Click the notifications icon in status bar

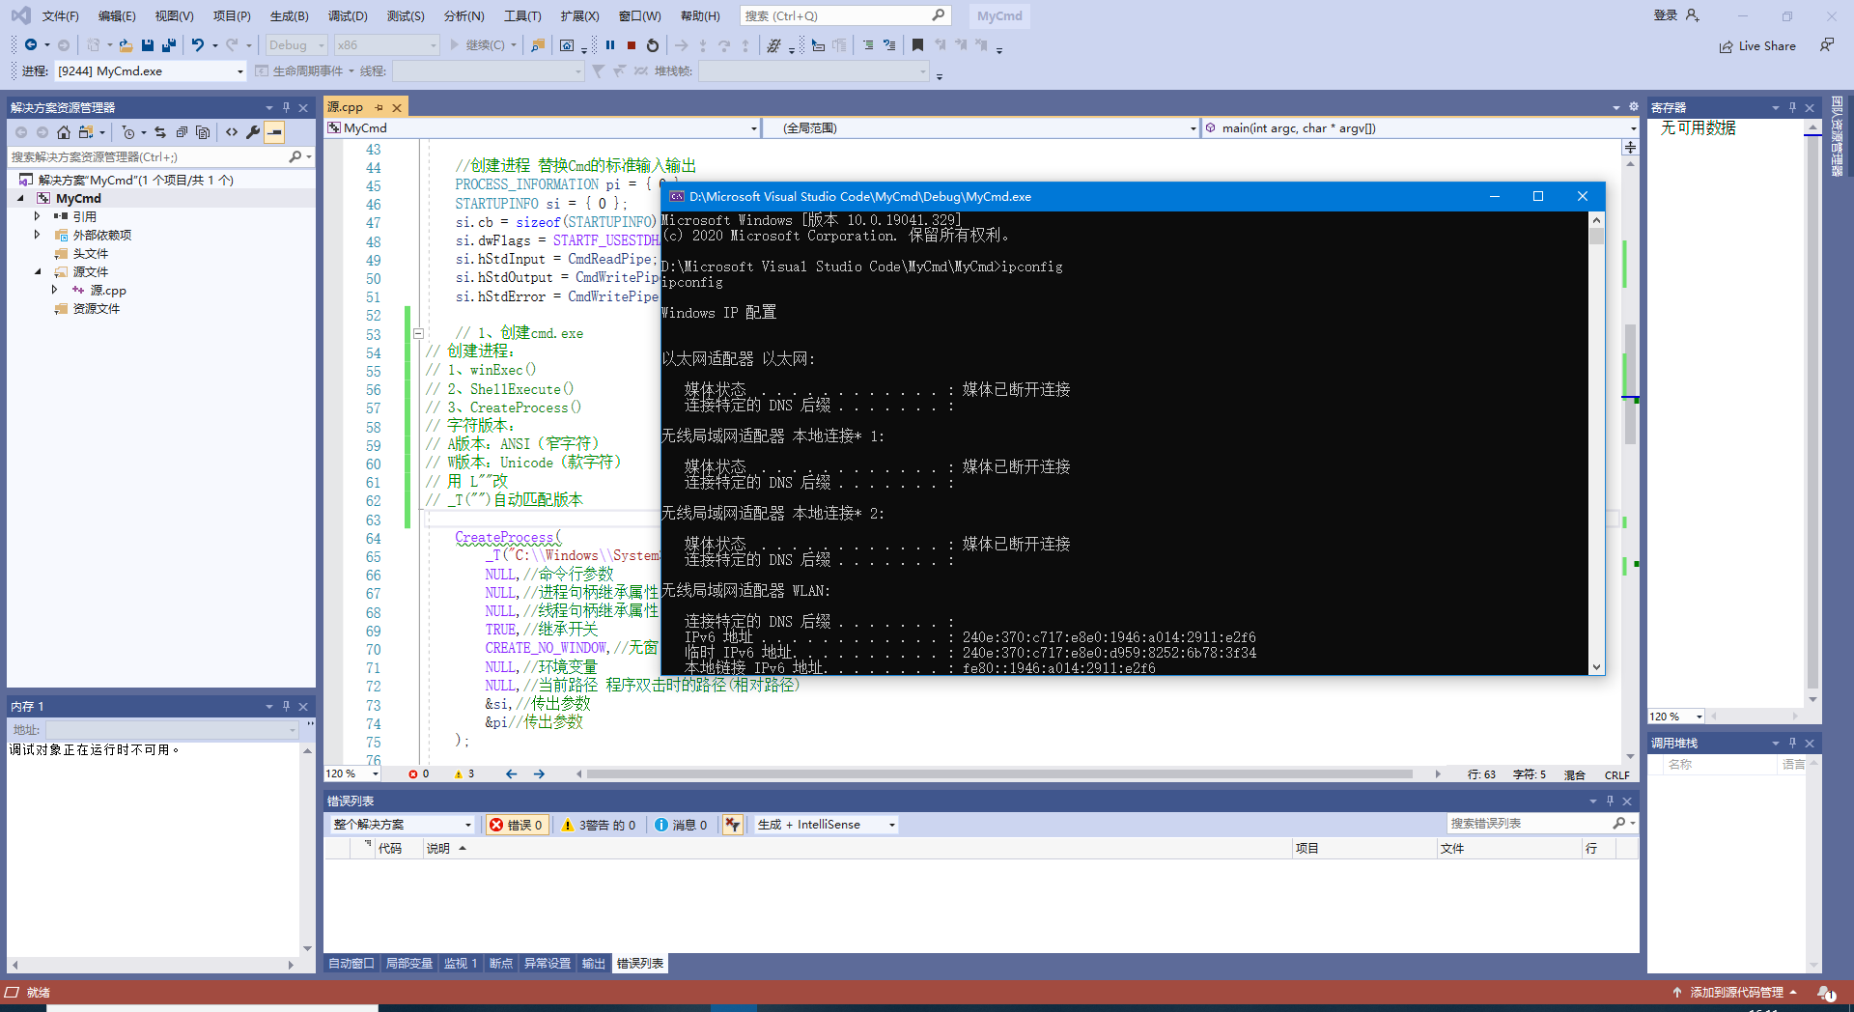(x=1826, y=993)
